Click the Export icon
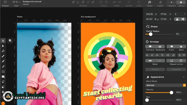 coord(160,2)
